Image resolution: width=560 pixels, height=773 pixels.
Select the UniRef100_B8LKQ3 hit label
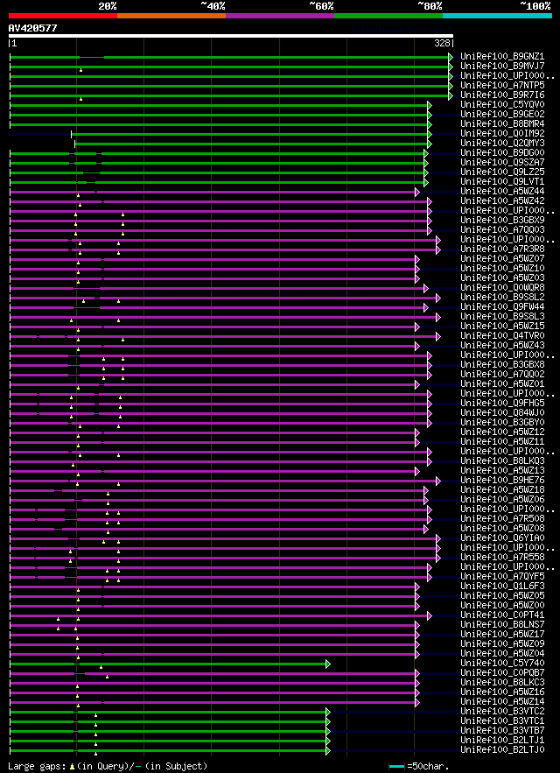[502, 461]
